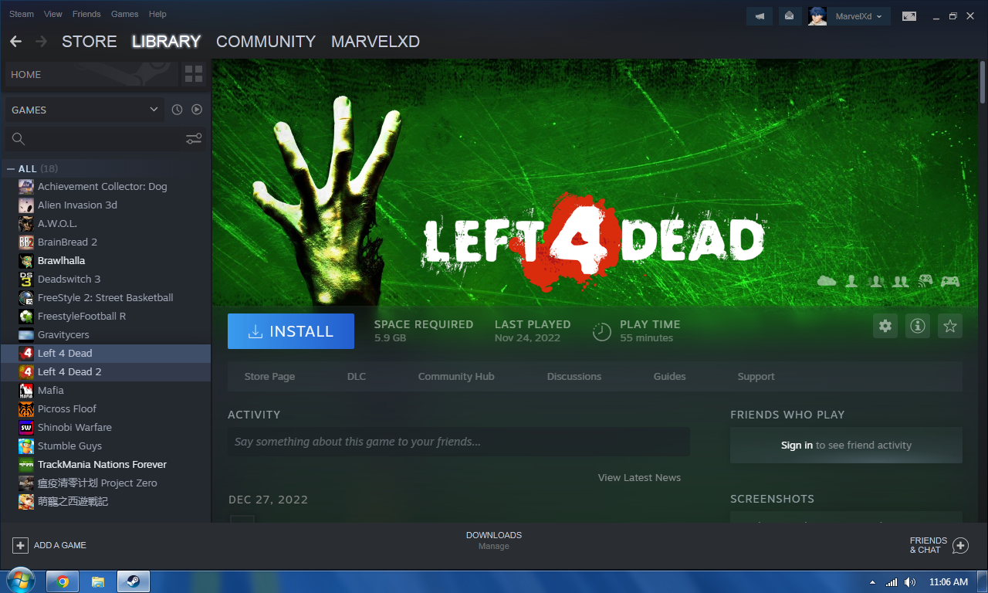Click the game page vertical scrollbar
Screen dimensions: 988x593
click(x=983, y=81)
